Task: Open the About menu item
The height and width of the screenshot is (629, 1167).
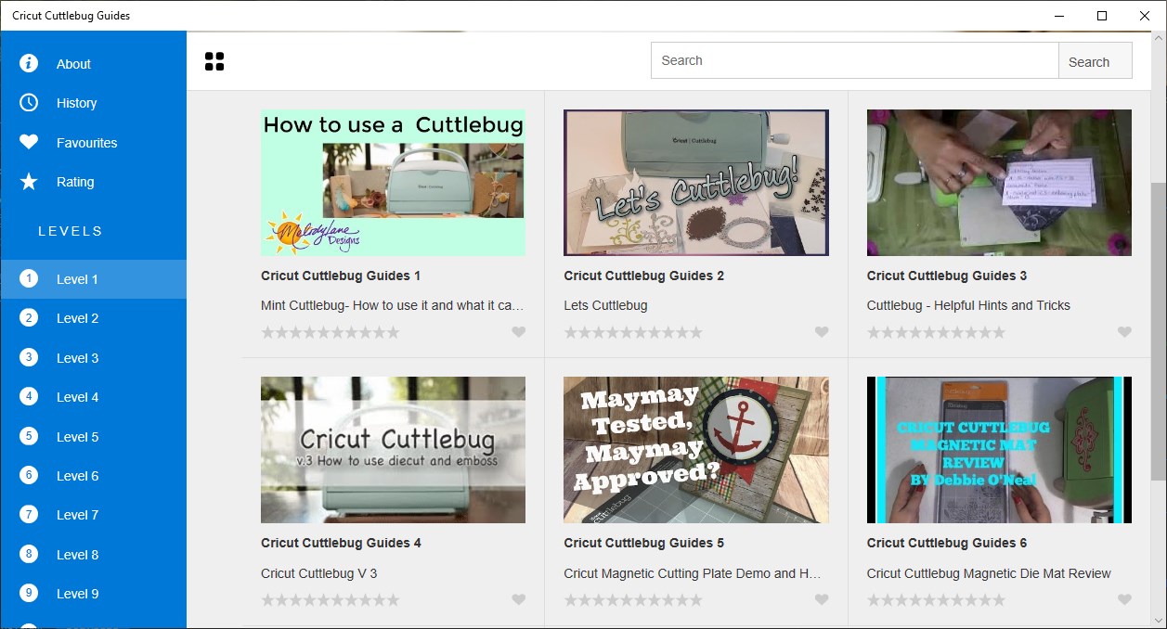Action: [x=93, y=64]
